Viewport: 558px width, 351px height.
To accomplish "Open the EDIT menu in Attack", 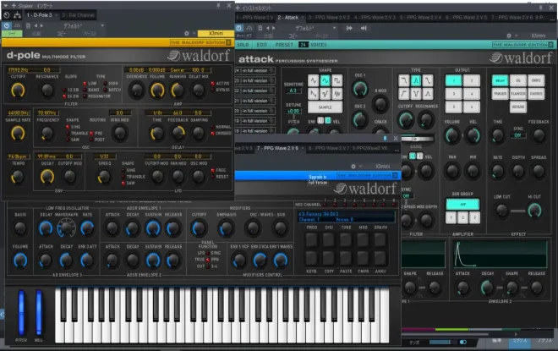I will [x=262, y=45].
